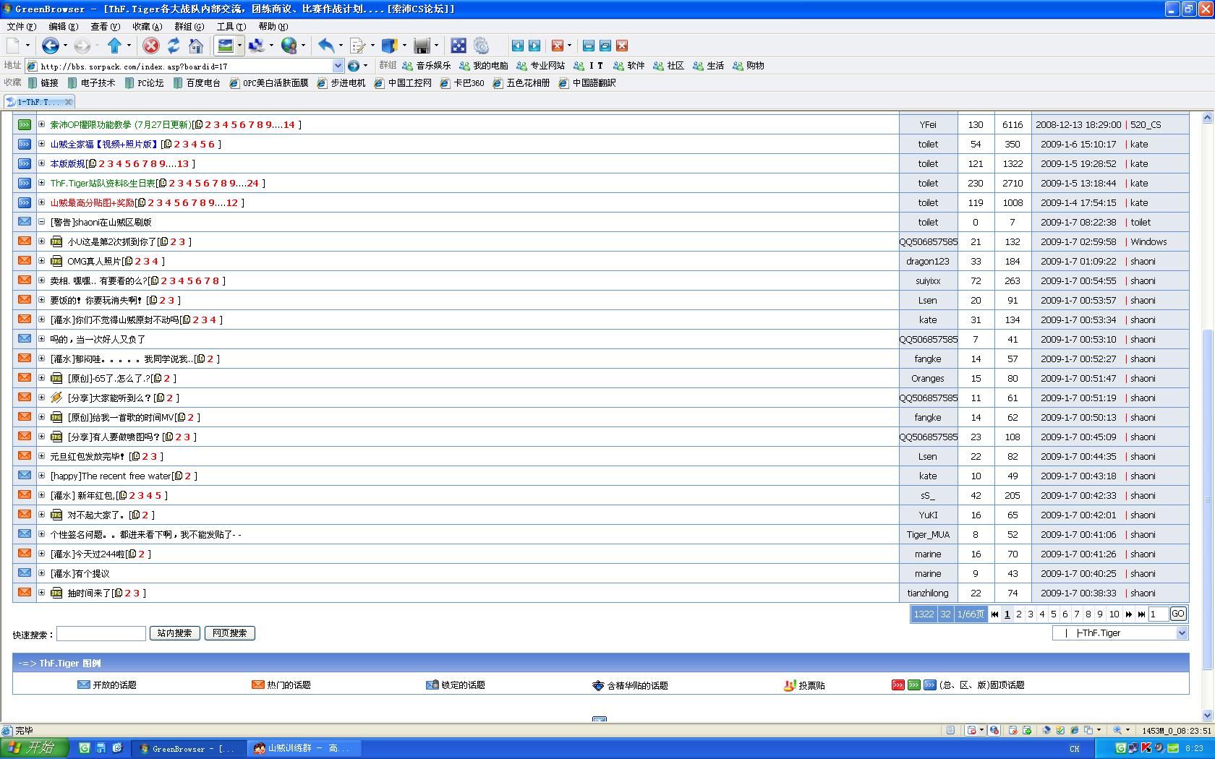Open the ThF.Tiger board jump dropdown
This screenshot has width=1215, height=759.
click(x=1182, y=633)
